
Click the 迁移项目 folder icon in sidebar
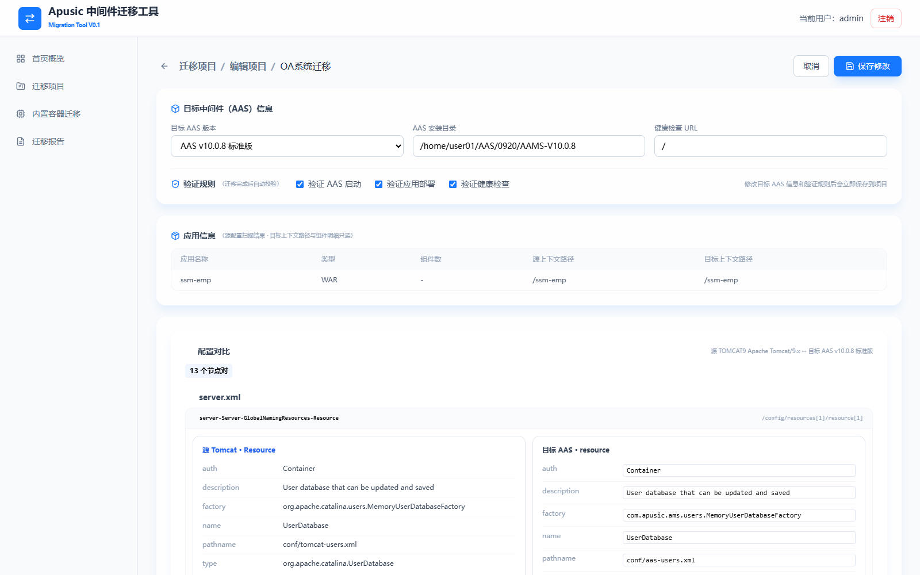point(21,86)
